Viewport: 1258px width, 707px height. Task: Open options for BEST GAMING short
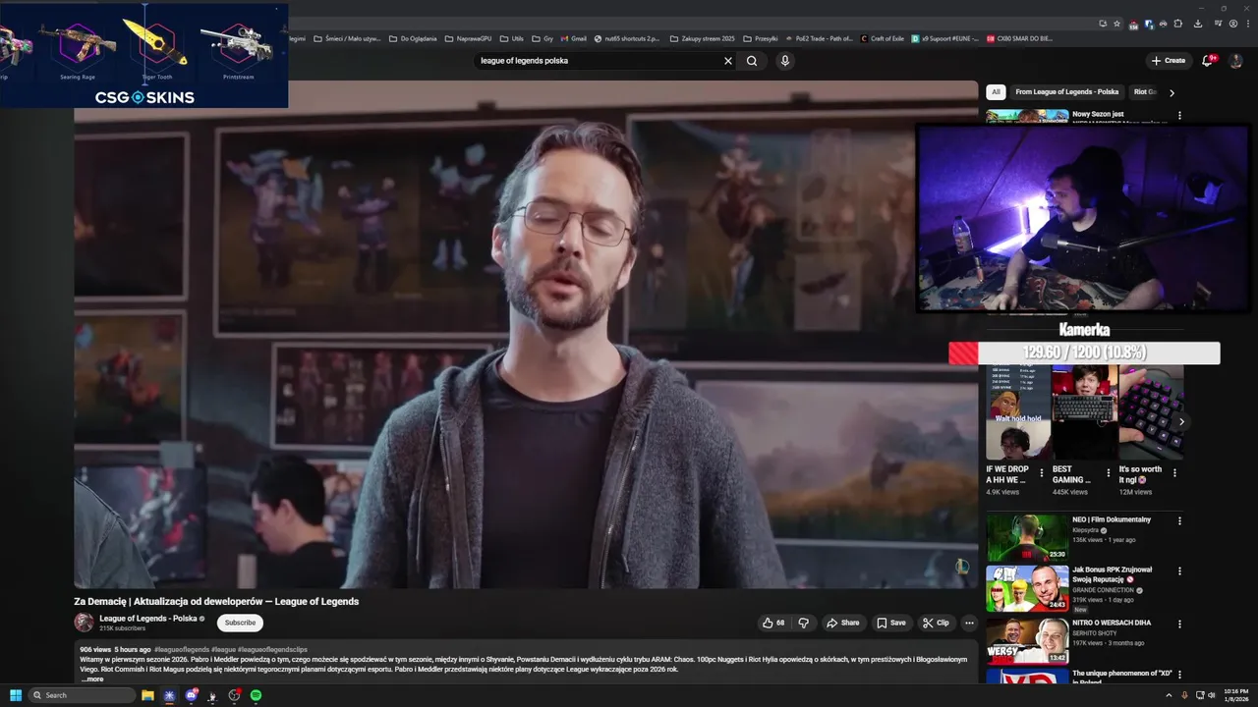[1109, 473]
